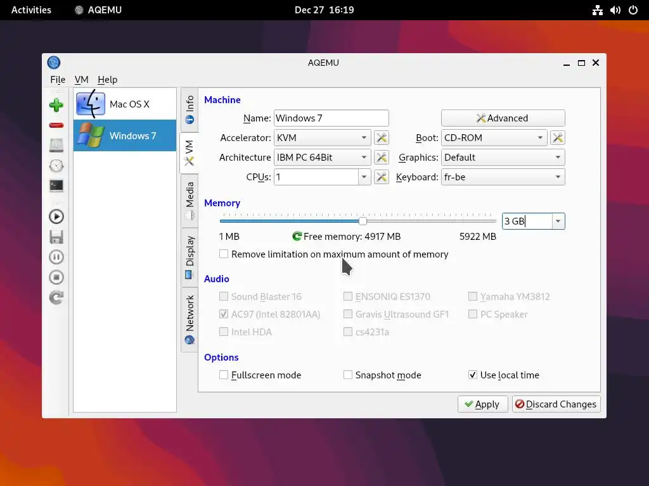Select the Mac OS X virtual machine
Image resolution: width=649 pixels, height=486 pixels.
(125, 104)
